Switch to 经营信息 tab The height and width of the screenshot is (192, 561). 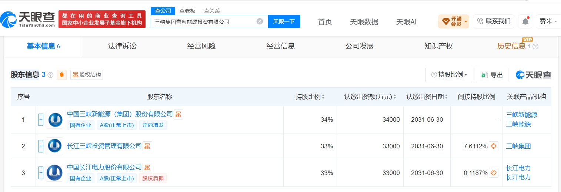[281, 46]
